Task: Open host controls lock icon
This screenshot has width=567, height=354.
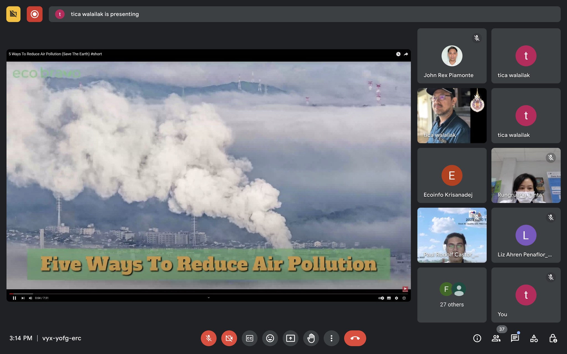Action: coord(553,338)
